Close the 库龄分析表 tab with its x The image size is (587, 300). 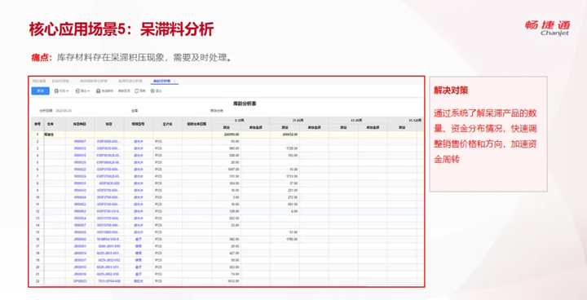(174, 81)
